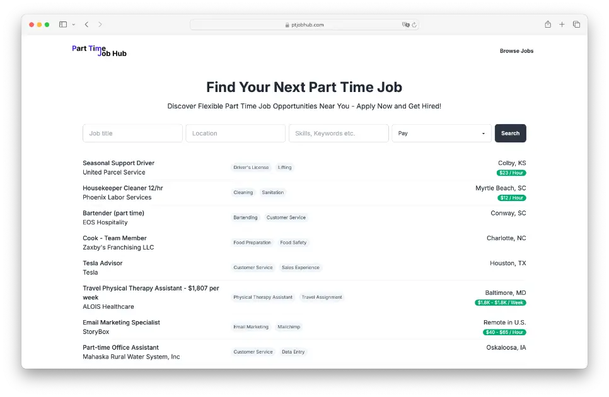Reload the ptjobhub.com page
Viewport: 609px width, 397px height.
point(414,24)
